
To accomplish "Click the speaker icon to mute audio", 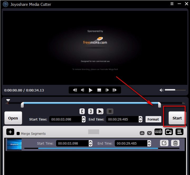I will (161, 90).
